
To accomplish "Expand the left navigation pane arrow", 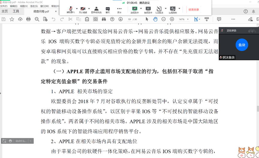I will [x=1, y=93].
